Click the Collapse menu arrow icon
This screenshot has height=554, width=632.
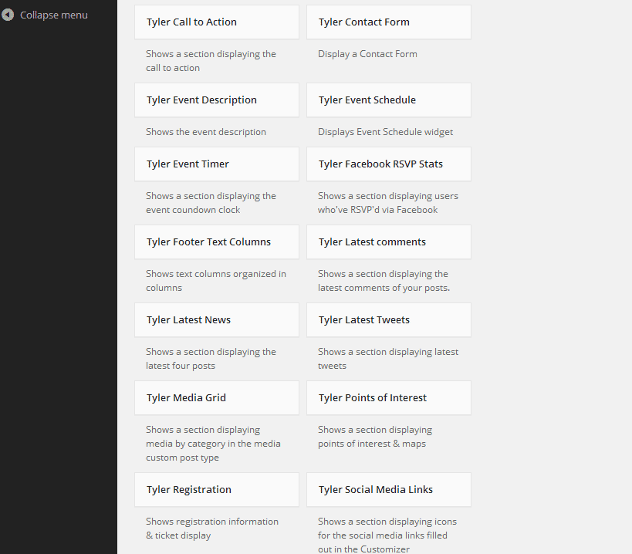tap(7, 15)
